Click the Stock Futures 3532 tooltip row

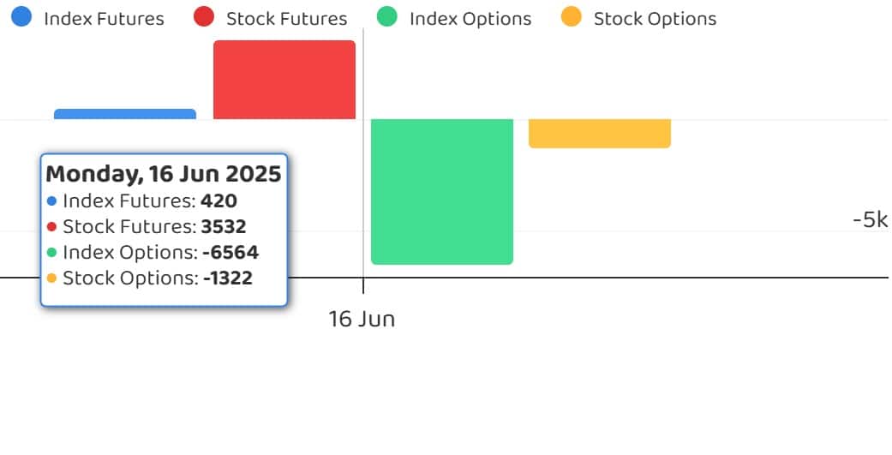[x=147, y=226]
